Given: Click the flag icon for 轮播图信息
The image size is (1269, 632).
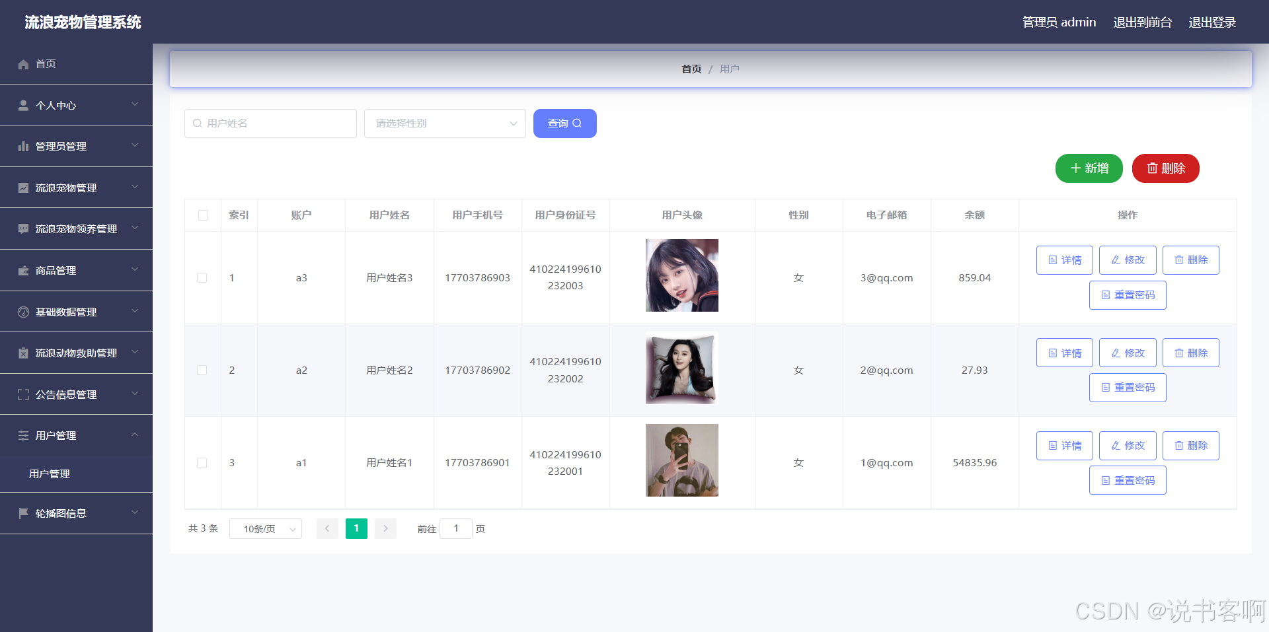Looking at the screenshot, I should click(x=23, y=513).
